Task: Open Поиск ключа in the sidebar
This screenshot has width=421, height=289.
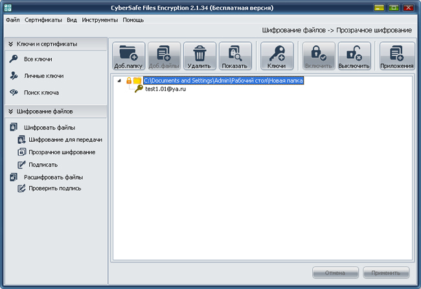Action: (x=41, y=93)
